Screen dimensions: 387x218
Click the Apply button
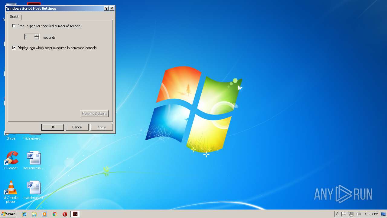(x=102, y=127)
